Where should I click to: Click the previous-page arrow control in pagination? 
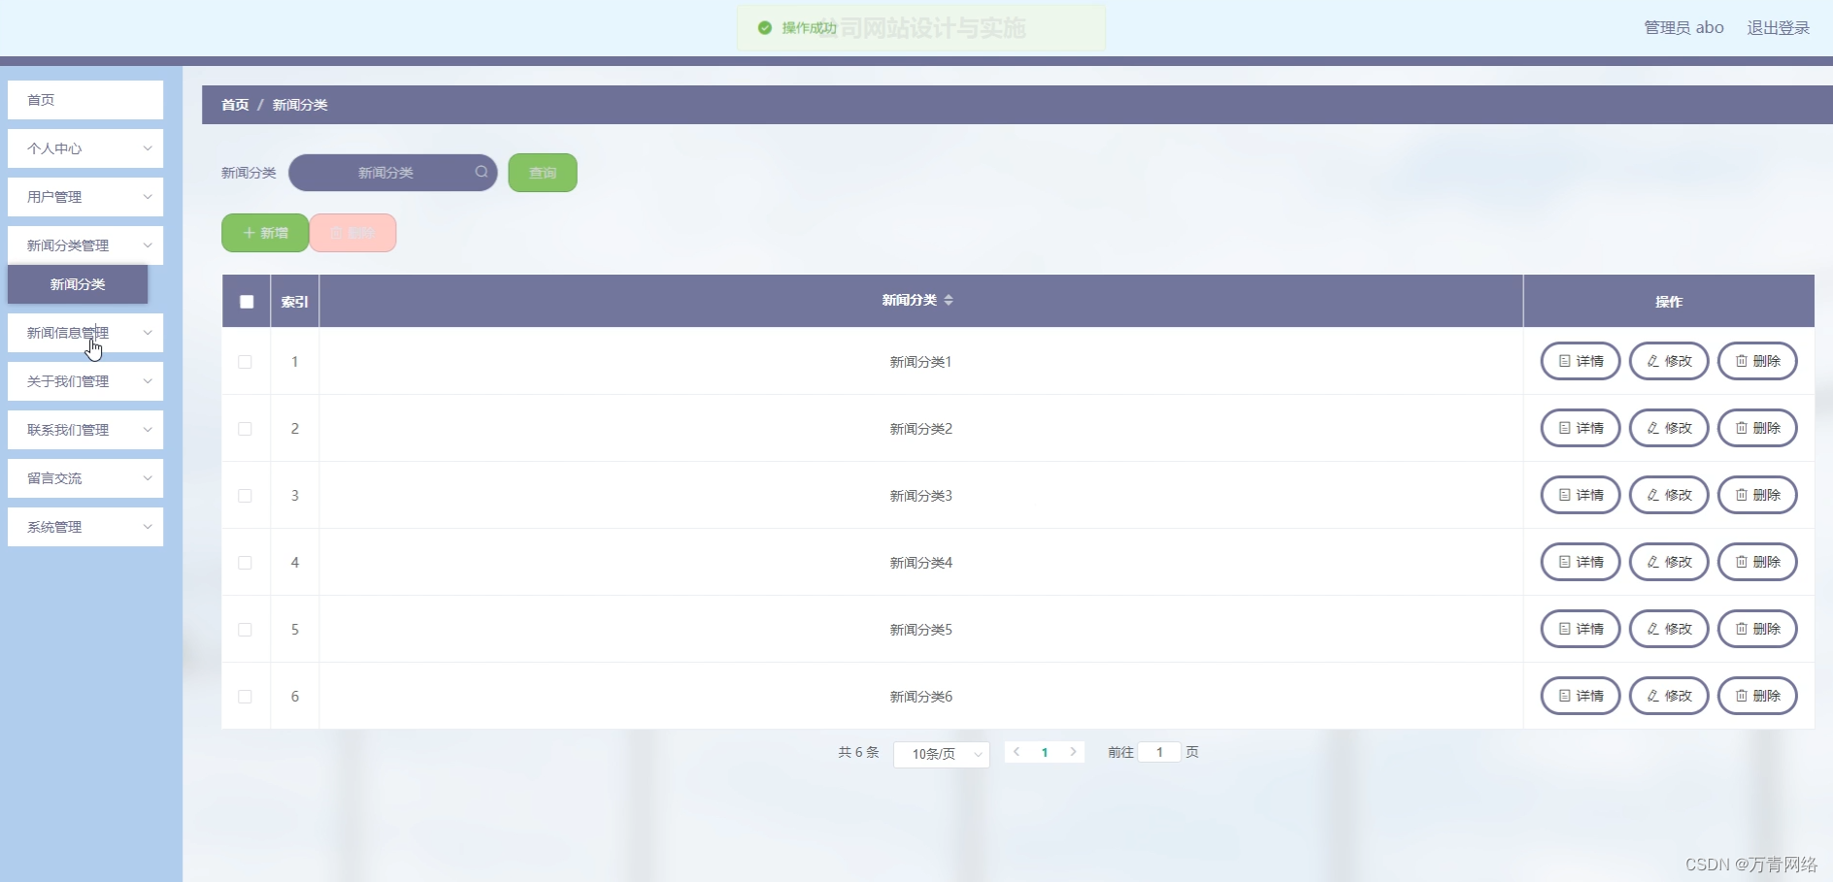click(x=1016, y=753)
